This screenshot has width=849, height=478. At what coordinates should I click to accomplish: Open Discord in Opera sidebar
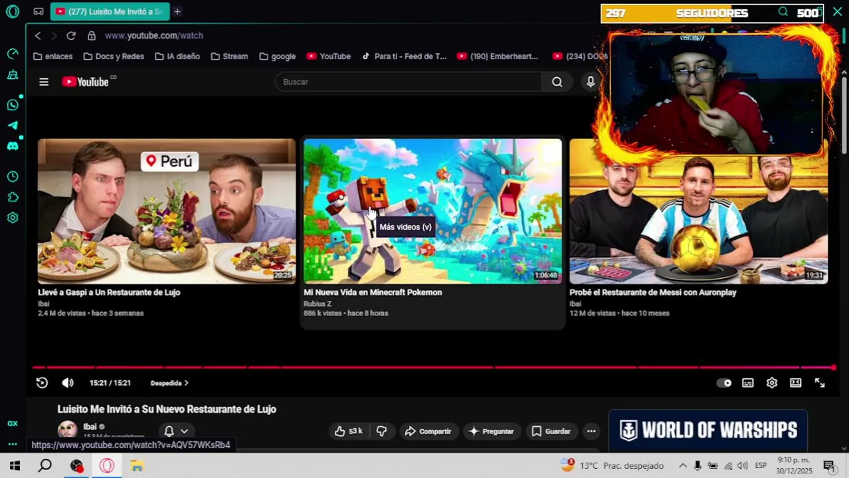tap(13, 146)
